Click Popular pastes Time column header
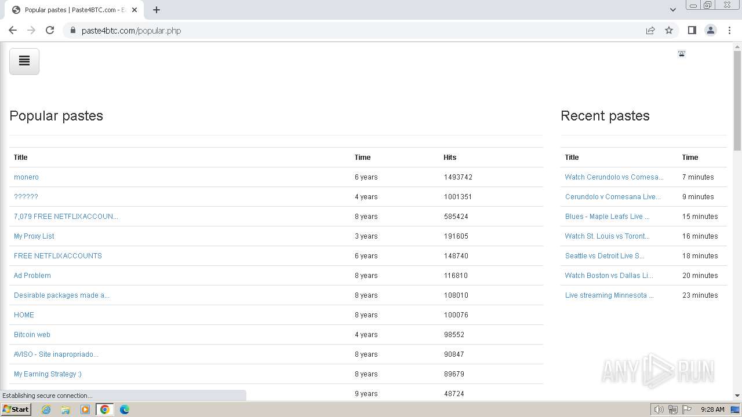This screenshot has width=742, height=417. 362,158
